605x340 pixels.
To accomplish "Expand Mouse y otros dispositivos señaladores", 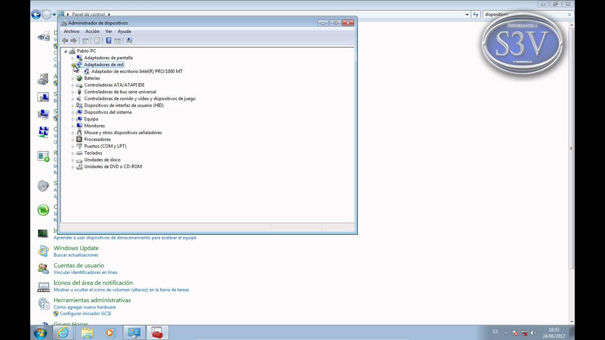I will click(73, 133).
